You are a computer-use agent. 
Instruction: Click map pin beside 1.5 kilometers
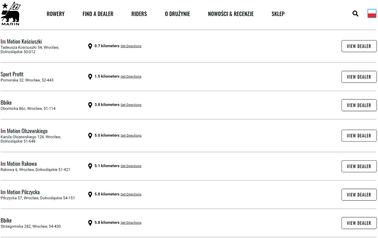(90, 77)
